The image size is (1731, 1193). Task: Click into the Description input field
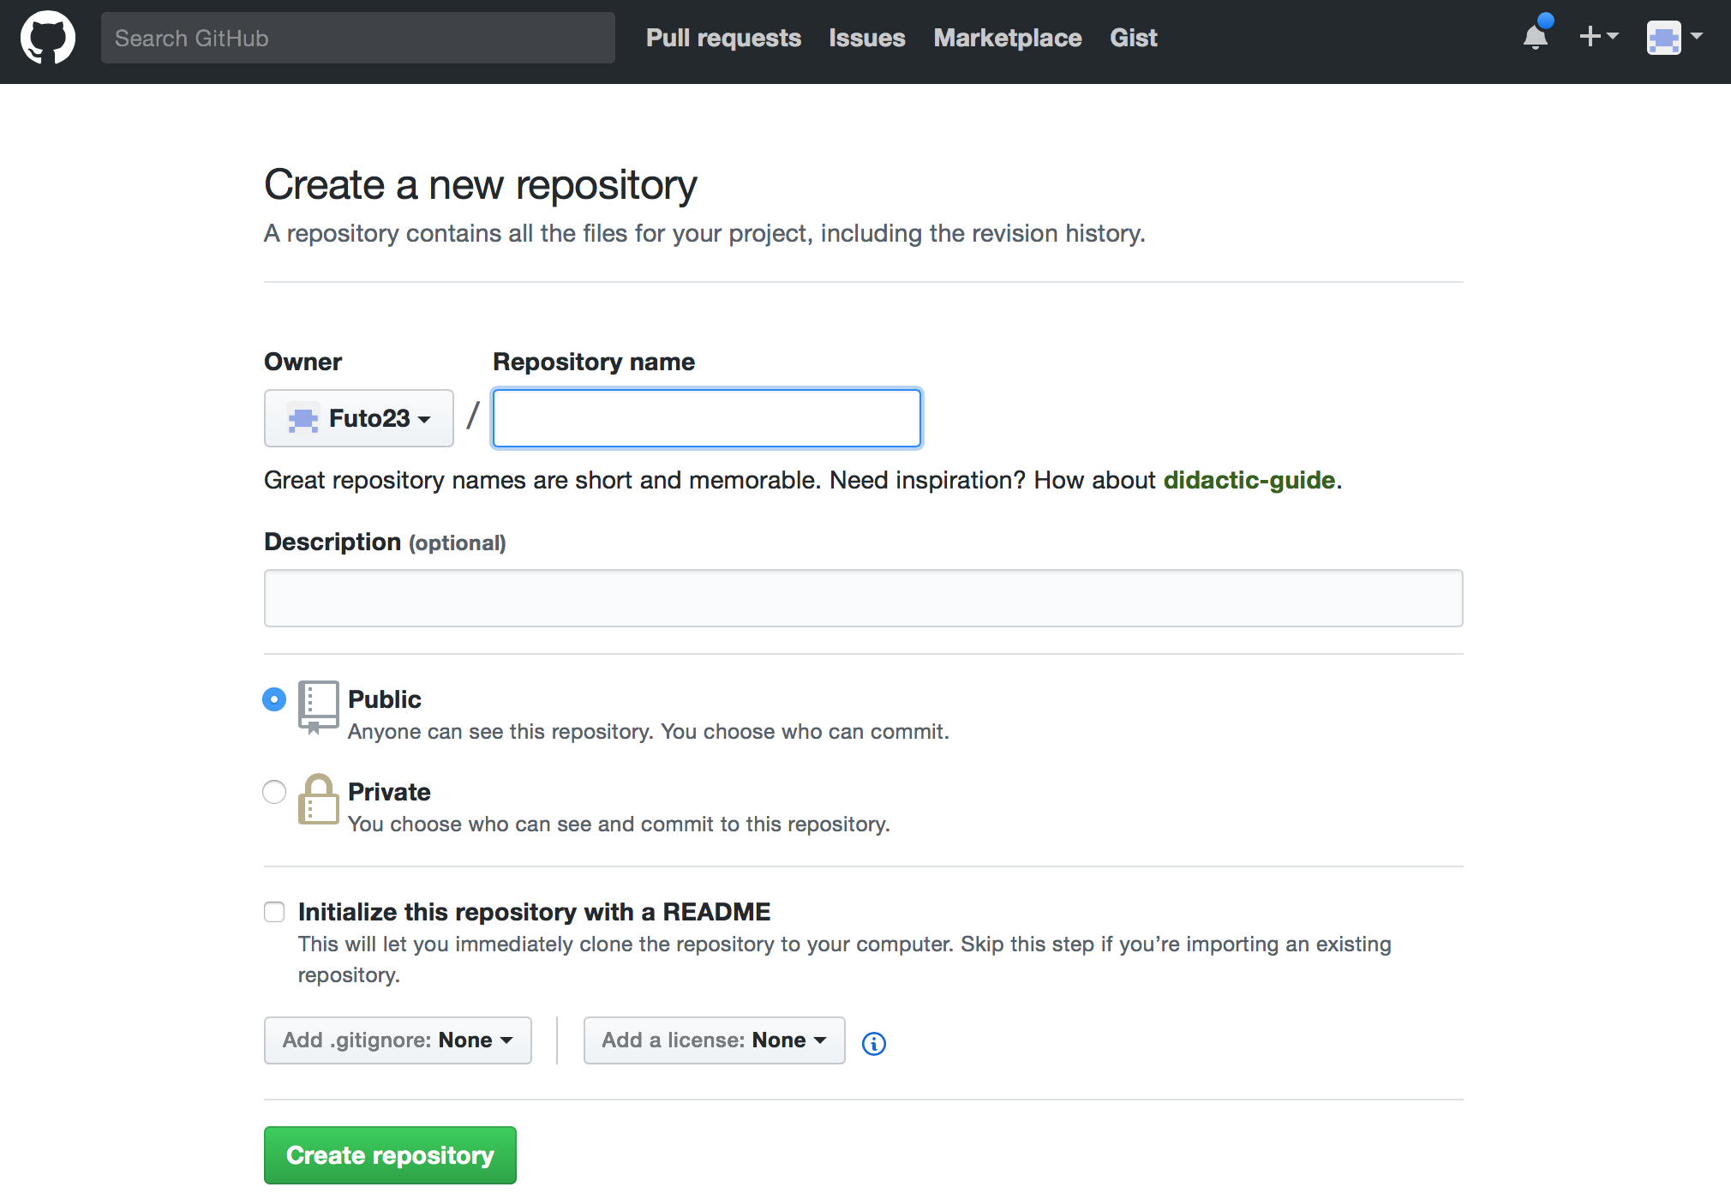863,598
